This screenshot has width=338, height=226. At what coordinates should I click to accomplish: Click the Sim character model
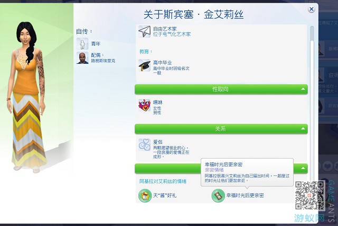(27, 97)
